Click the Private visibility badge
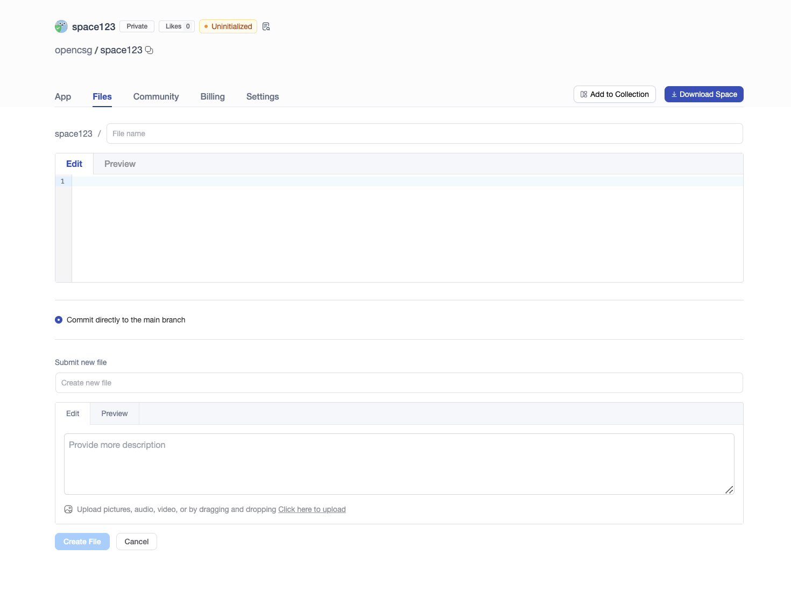791x604 pixels. coord(136,26)
